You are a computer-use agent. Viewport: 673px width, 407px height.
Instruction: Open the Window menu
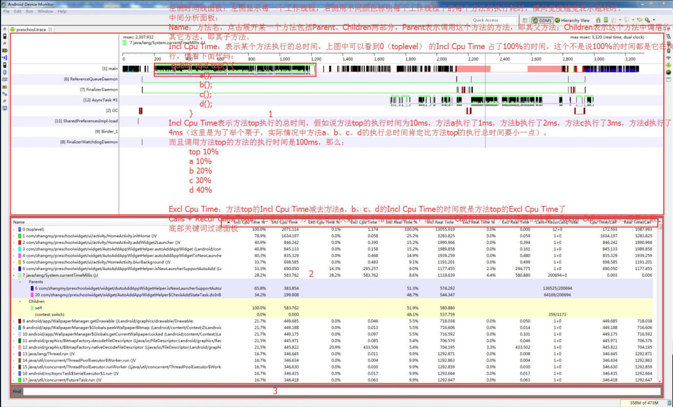point(45,11)
